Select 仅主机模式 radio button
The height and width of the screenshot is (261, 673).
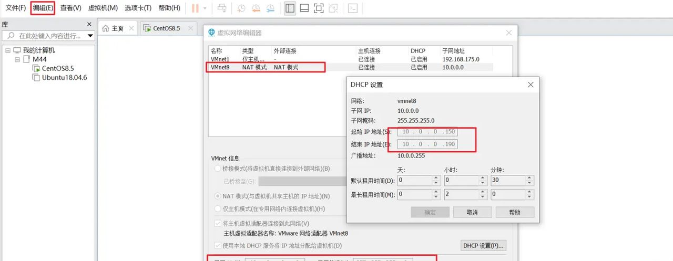[x=218, y=208]
